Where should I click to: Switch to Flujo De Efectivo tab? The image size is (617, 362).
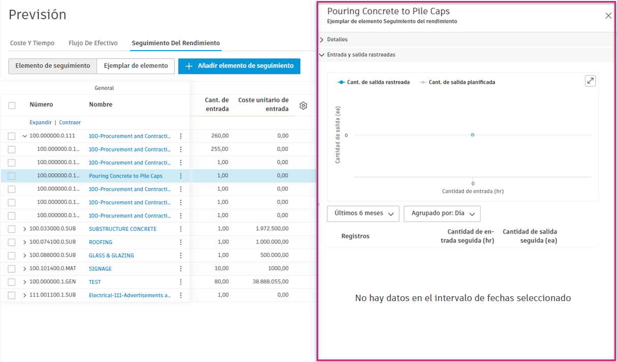93,43
